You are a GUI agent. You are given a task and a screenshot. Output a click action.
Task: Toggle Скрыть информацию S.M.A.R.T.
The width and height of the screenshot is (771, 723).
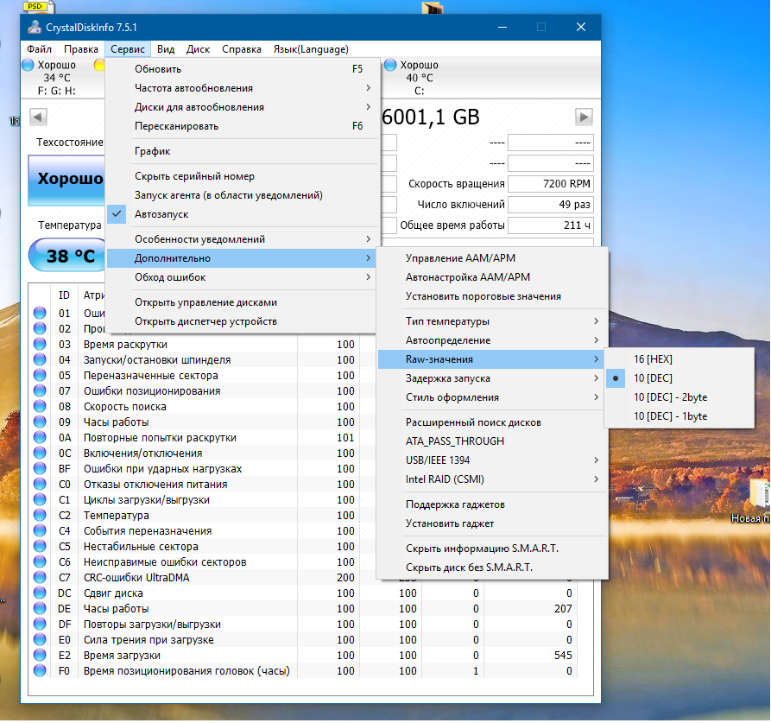click(x=492, y=549)
